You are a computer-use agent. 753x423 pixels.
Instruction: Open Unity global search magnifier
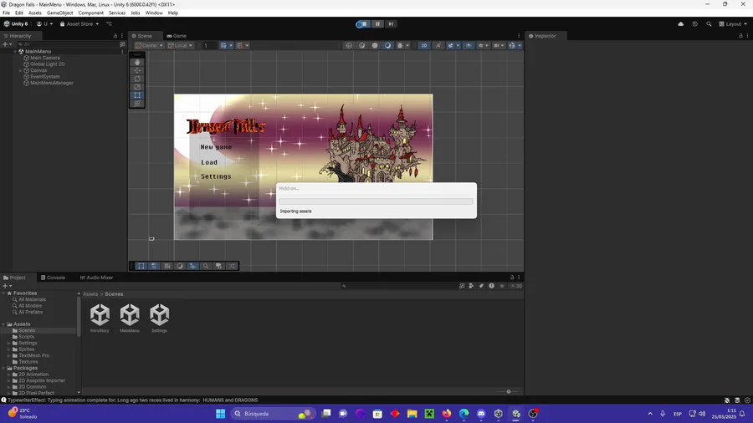(x=709, y=24)
